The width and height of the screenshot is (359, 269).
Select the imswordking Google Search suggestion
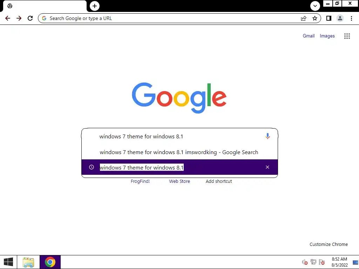coord(180,152)
